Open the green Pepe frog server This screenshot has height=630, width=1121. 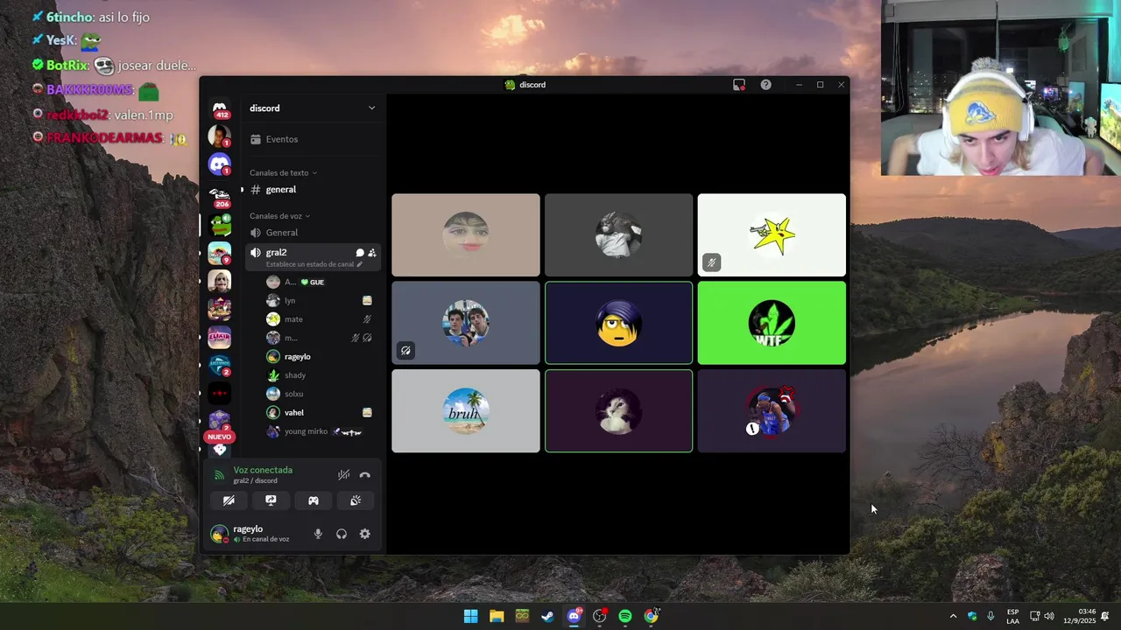coord(219,225)
